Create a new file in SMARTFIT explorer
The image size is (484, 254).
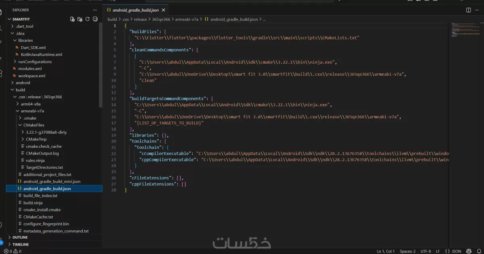click(x=73, y=19)
